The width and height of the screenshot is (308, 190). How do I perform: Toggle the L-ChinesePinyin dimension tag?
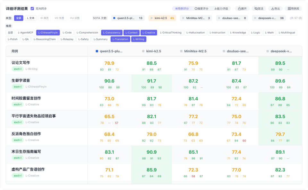pyautogui.click(x=48, y=32)
